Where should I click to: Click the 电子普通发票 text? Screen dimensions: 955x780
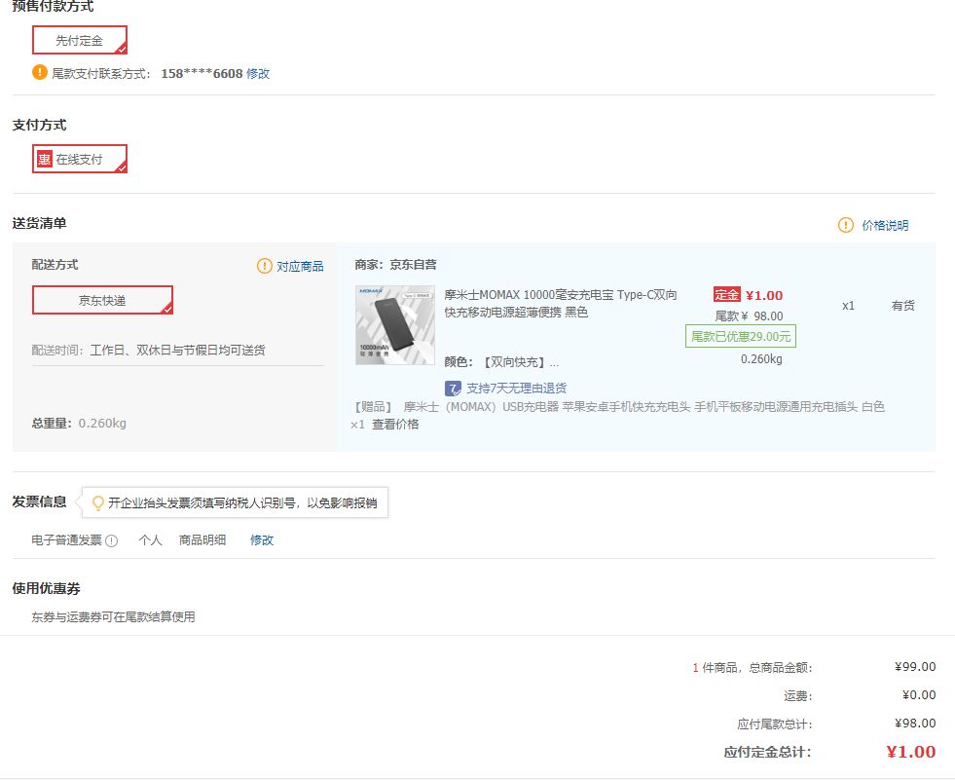(66, 539)
